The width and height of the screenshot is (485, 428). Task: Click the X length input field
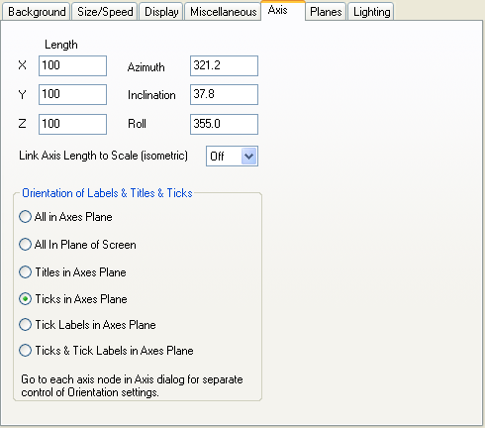(x=72, y=65)
